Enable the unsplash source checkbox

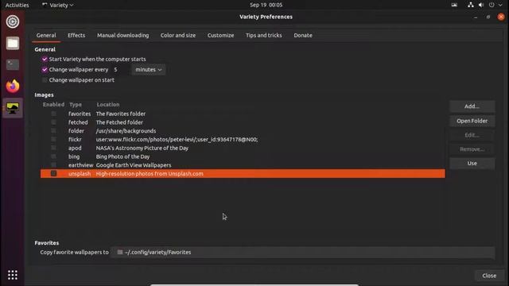[x=53, y=173]
